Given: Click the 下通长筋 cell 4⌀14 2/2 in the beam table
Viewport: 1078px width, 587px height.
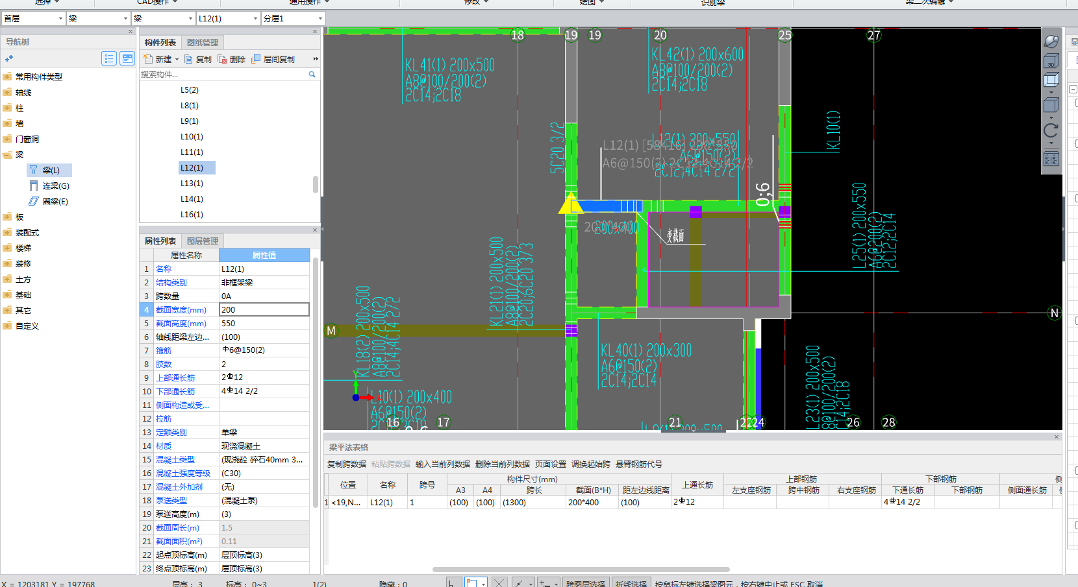Looking at the screenshot, I should tap(908, 502).
